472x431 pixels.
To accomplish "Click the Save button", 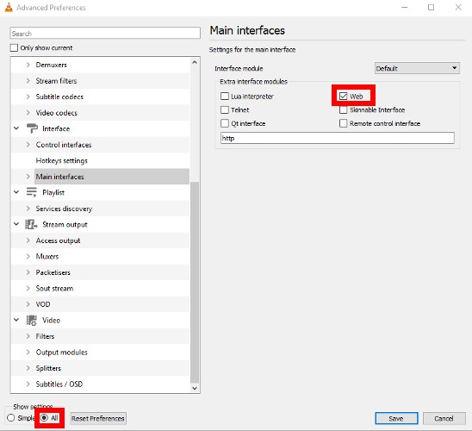I will [396, 418].
